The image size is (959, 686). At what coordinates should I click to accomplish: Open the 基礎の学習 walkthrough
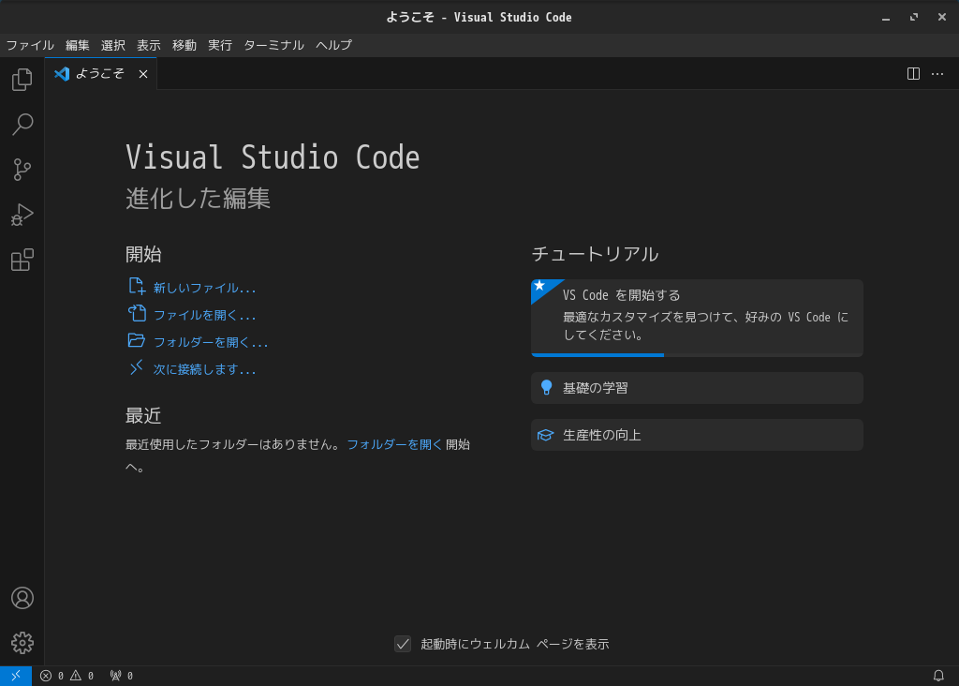click(697, 388)
